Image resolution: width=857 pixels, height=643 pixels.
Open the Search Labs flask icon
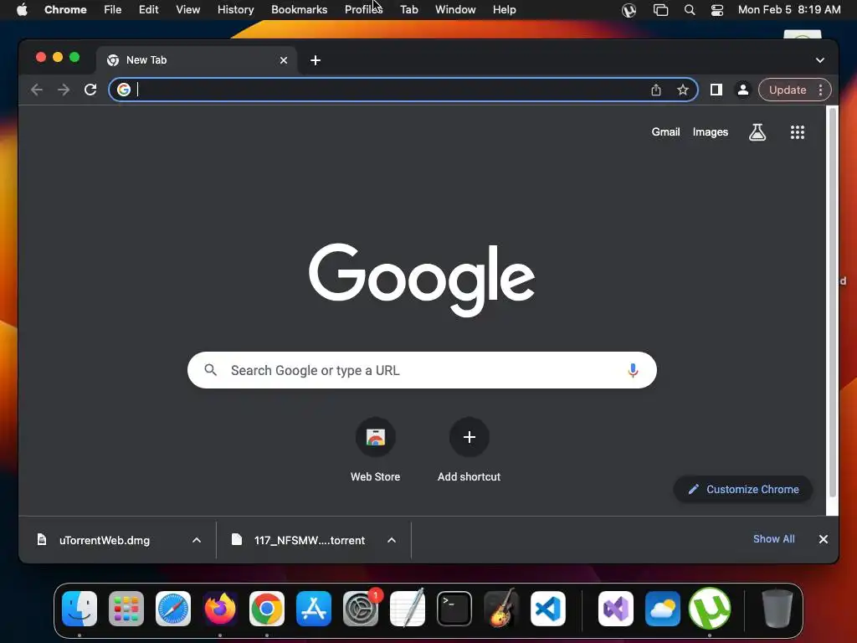(x=757, y=131)
